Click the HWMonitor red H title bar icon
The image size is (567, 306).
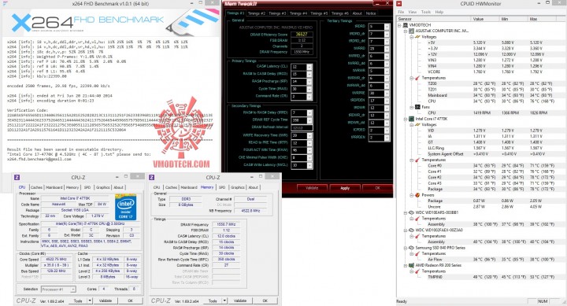click(x=398, y=4)
